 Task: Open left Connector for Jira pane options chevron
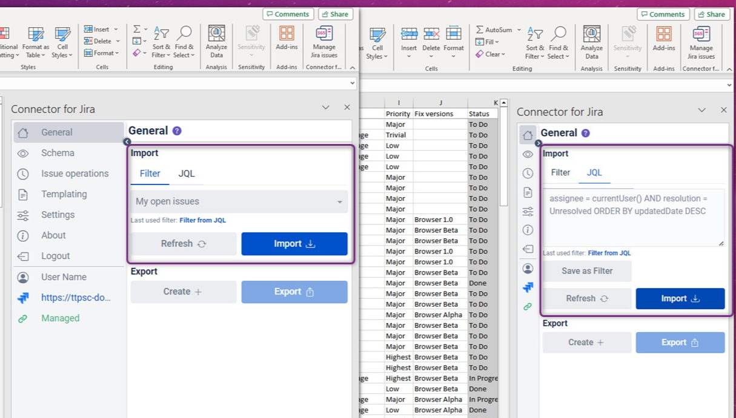(325, 107)
